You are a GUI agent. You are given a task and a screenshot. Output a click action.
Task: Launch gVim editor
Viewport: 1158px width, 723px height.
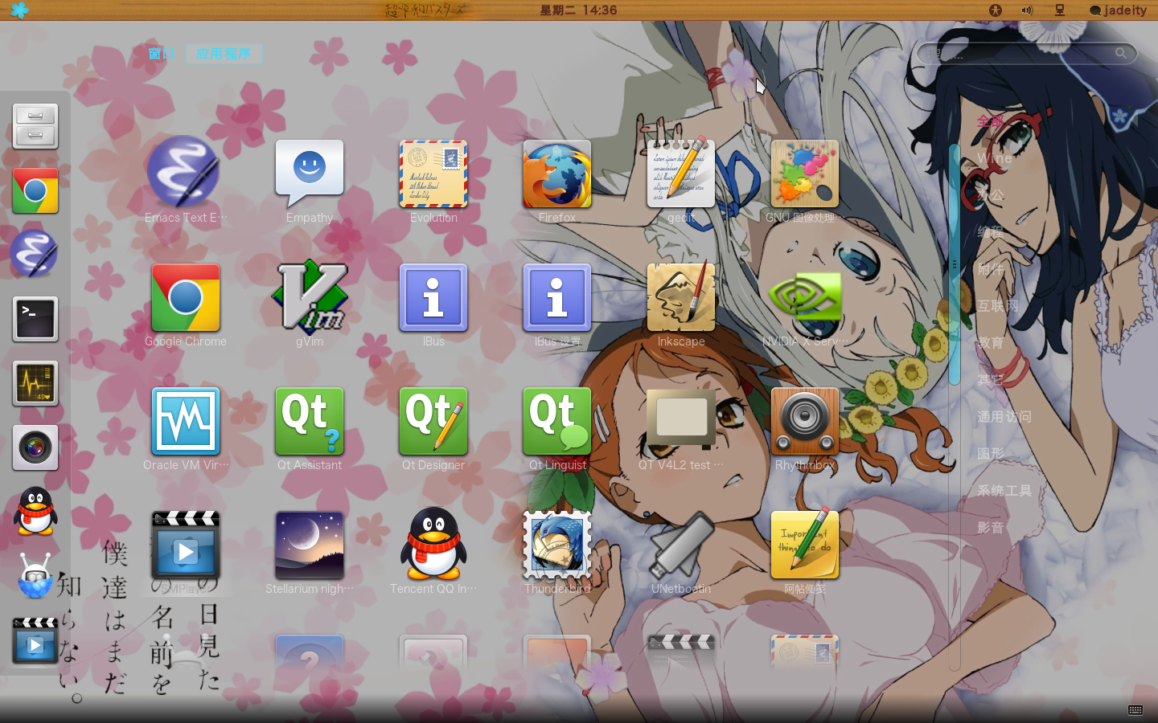pos(310,304)
